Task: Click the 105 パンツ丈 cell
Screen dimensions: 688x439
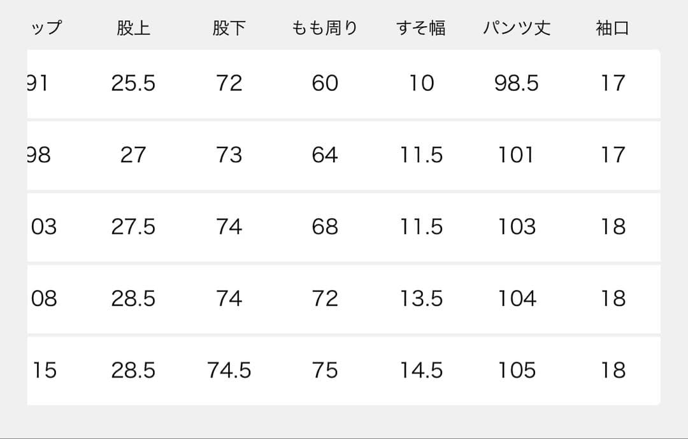Action: [x=517, y=371]
